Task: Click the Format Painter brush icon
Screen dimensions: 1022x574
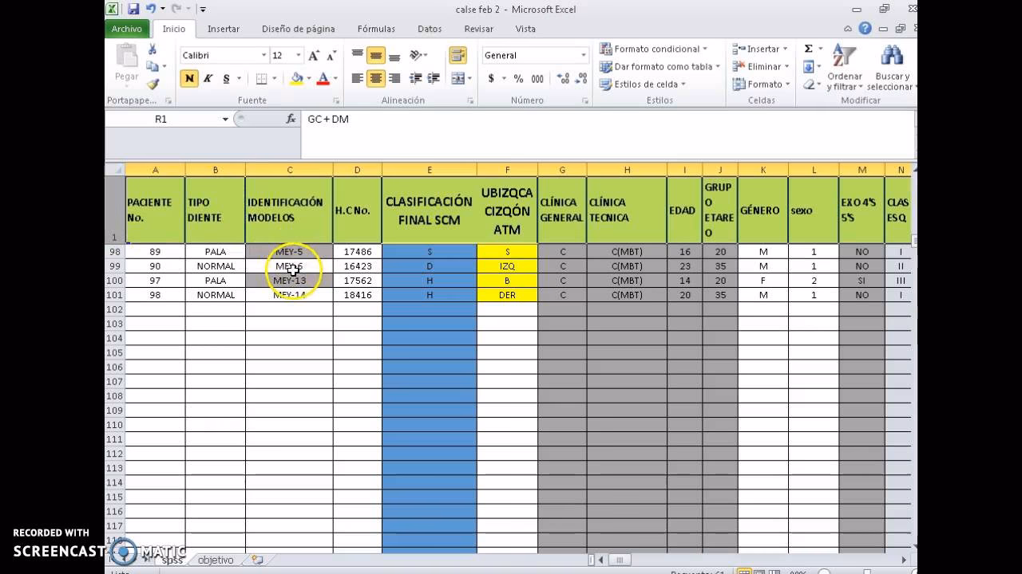Action: pos(152,84)
